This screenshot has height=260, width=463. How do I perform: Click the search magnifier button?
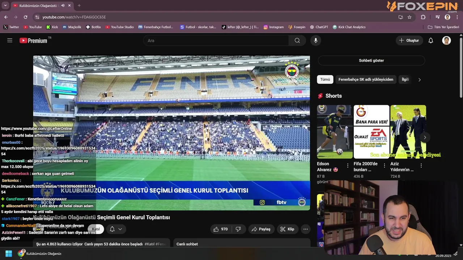297,40
